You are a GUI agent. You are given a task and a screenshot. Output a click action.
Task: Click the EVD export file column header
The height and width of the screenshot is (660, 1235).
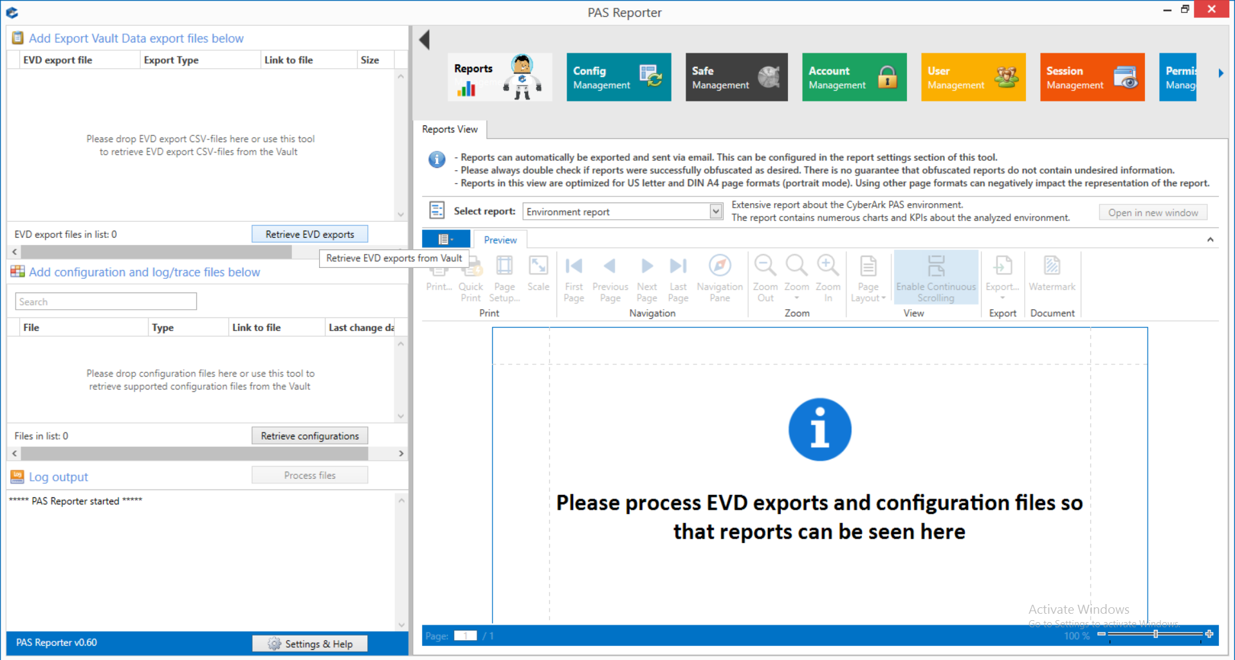click(80, 60)
